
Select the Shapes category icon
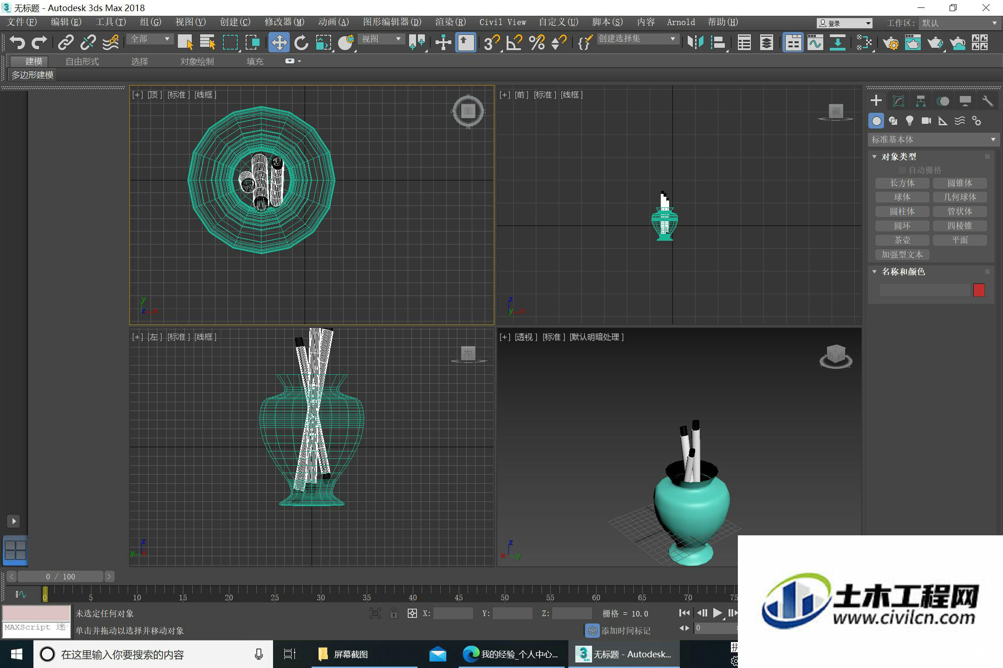tap(893, 121)
